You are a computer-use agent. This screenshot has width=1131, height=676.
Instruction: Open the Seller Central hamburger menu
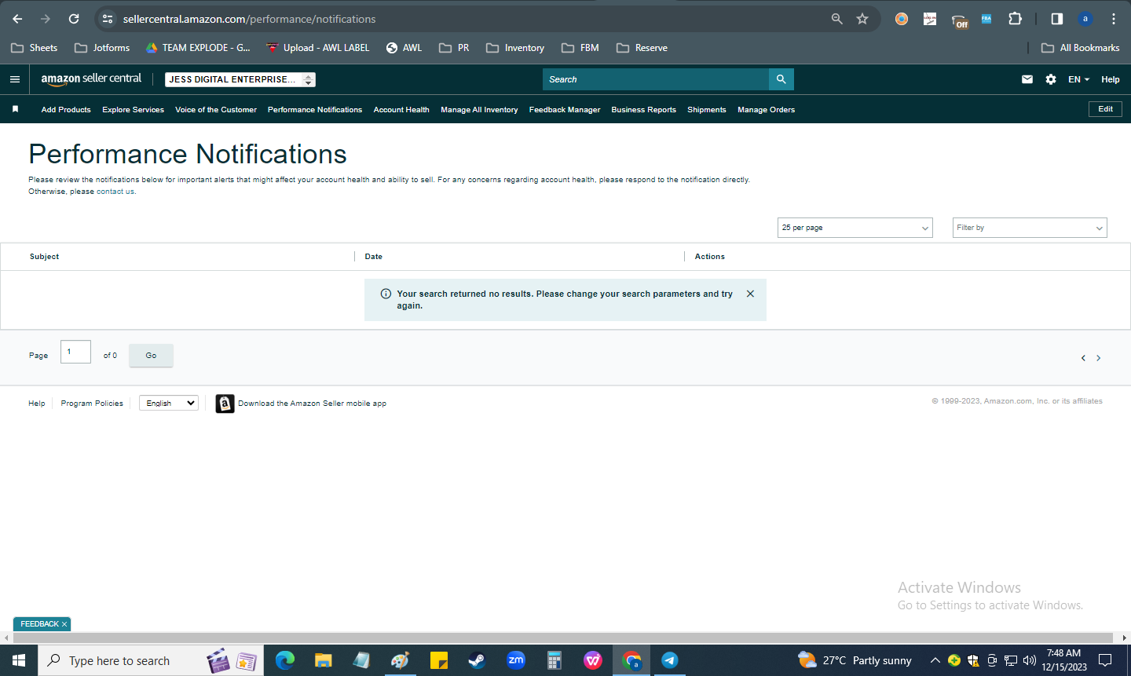pyautogui.click(x=15, y=79)
